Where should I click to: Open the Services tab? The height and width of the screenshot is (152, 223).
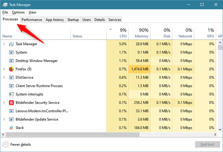pos(115,20)
